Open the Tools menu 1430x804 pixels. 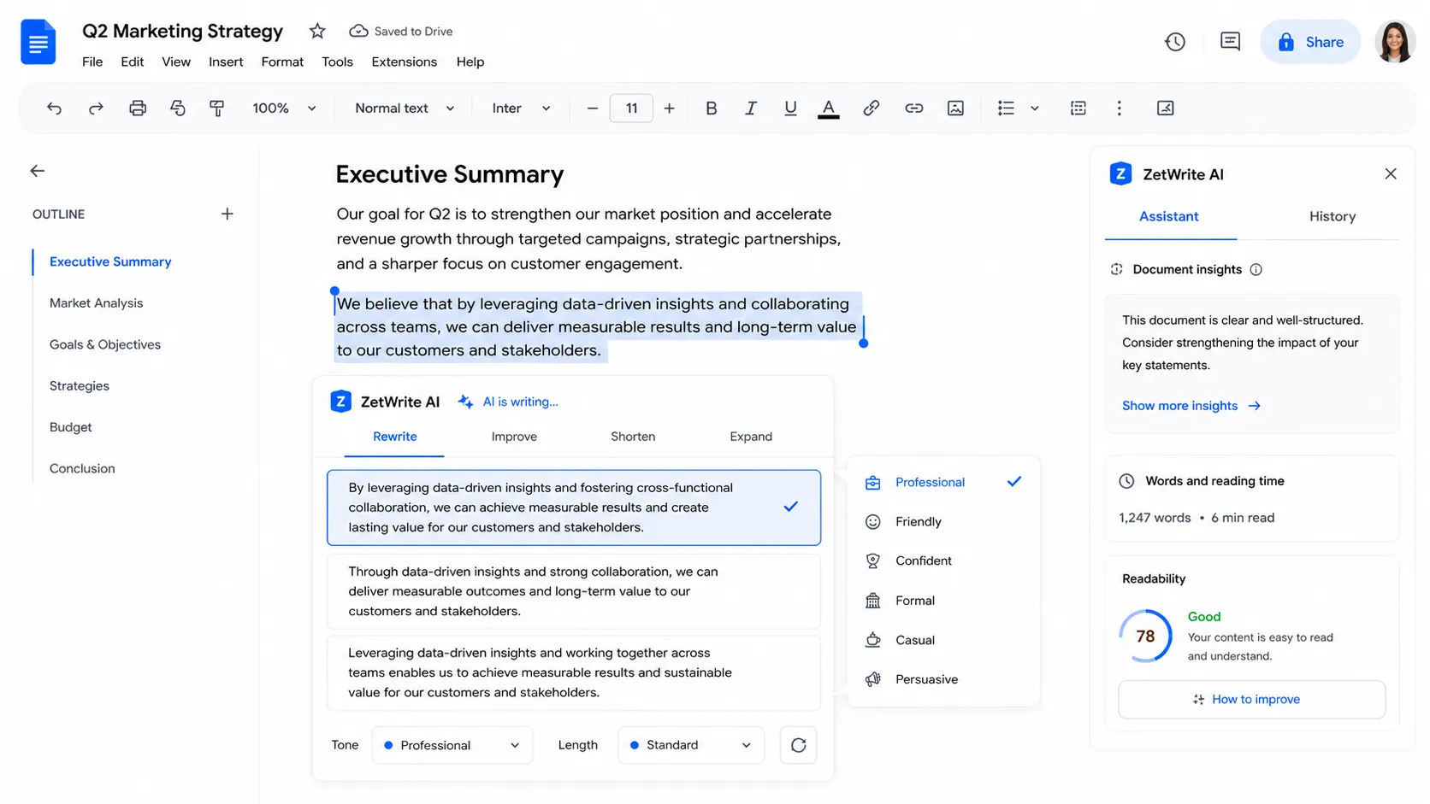[337, 62]
